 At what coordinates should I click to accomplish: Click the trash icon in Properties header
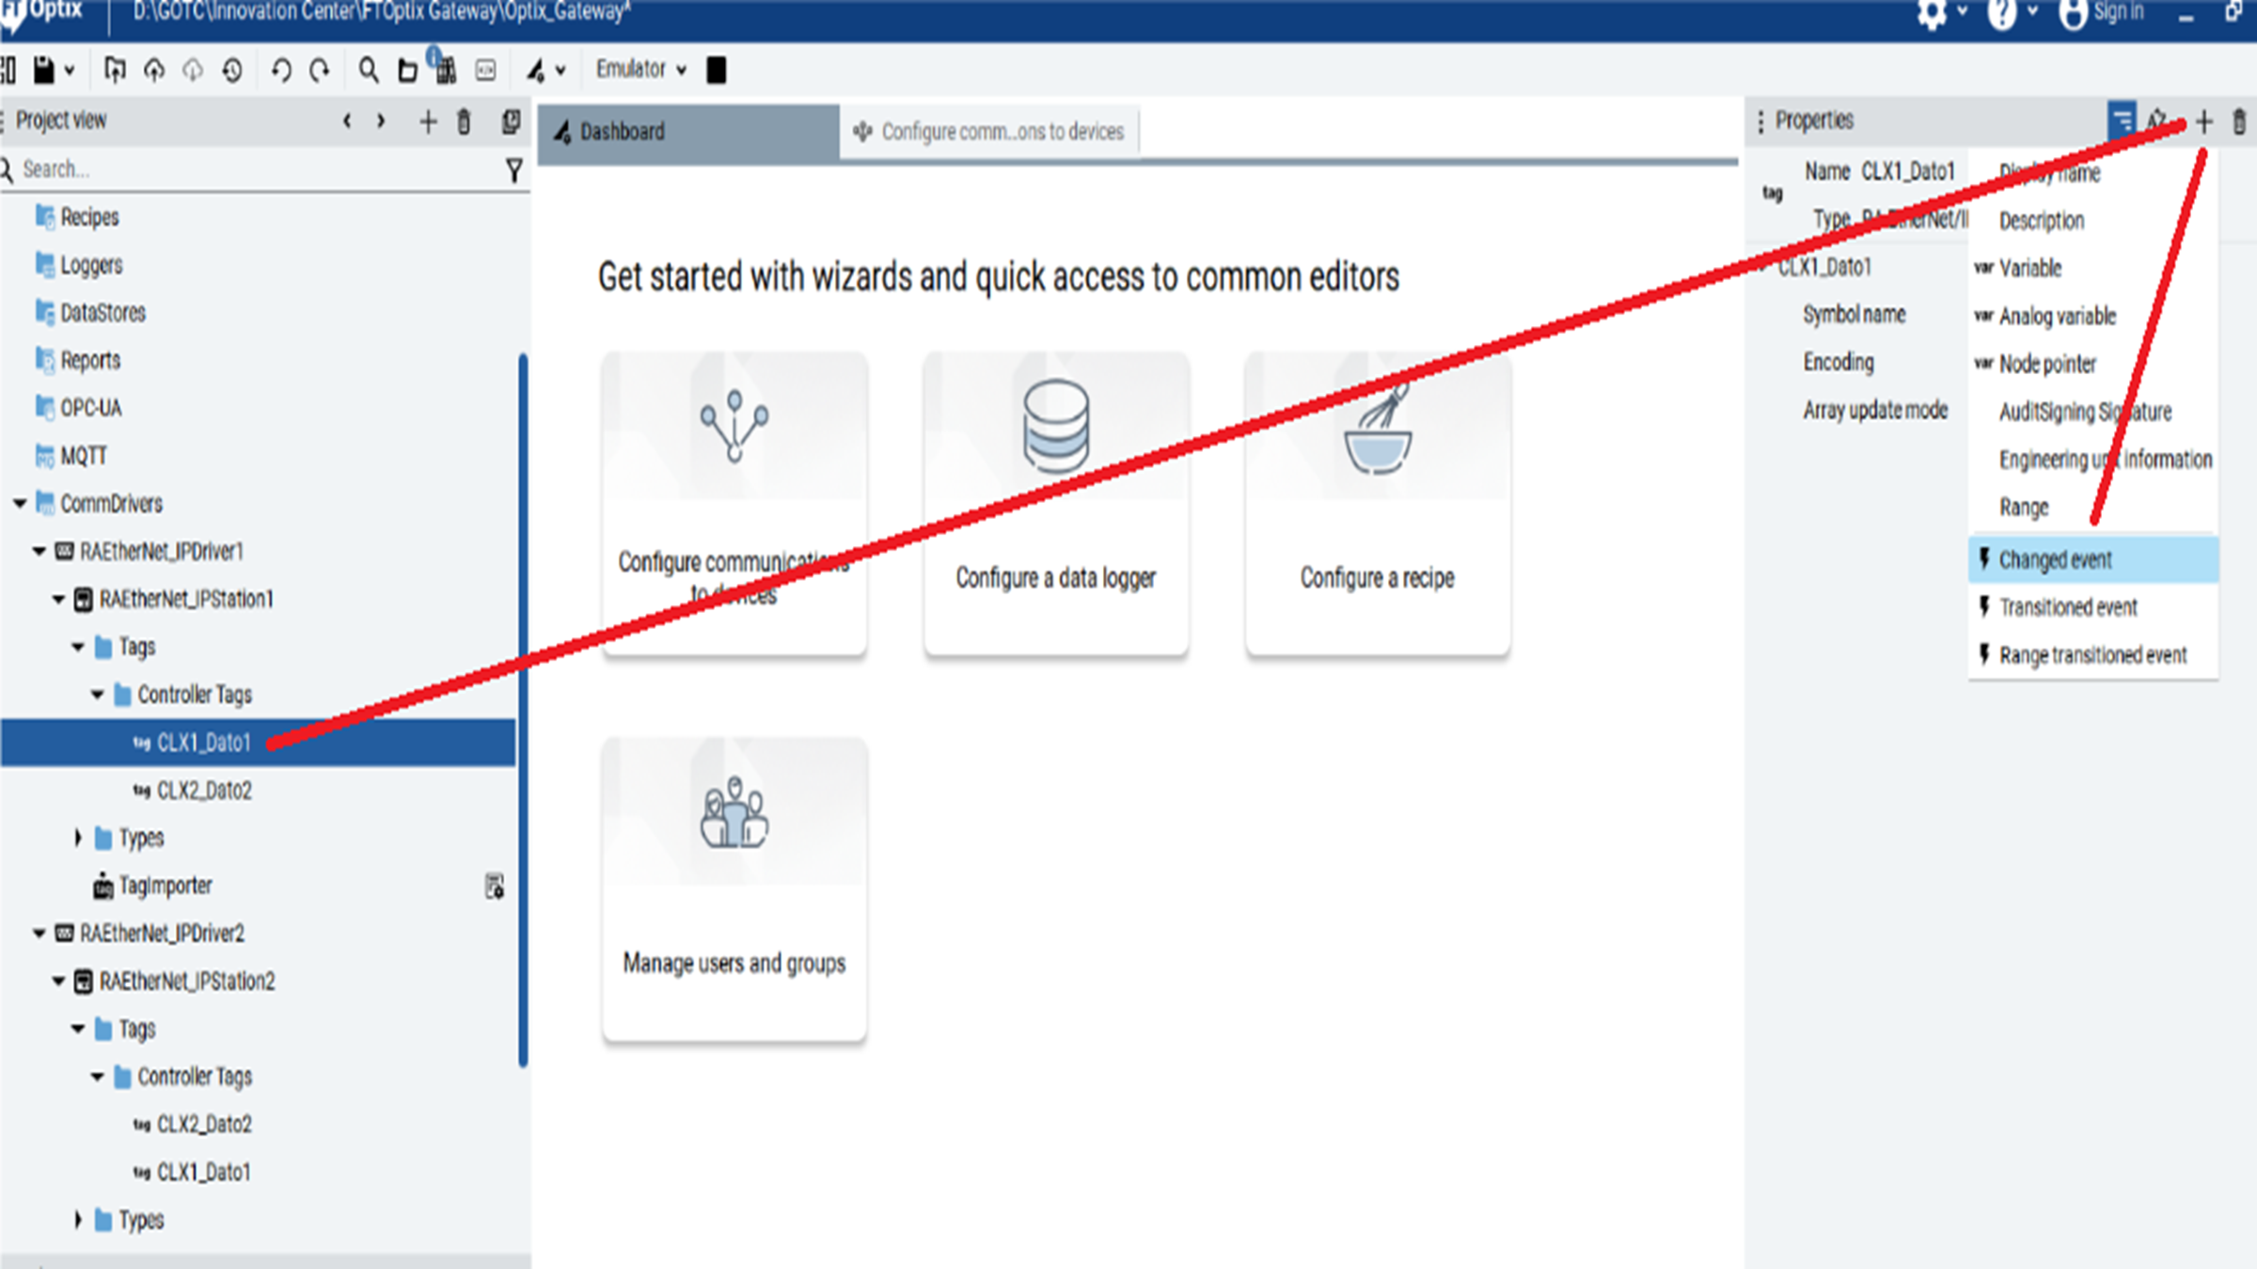pos(2239,121)
